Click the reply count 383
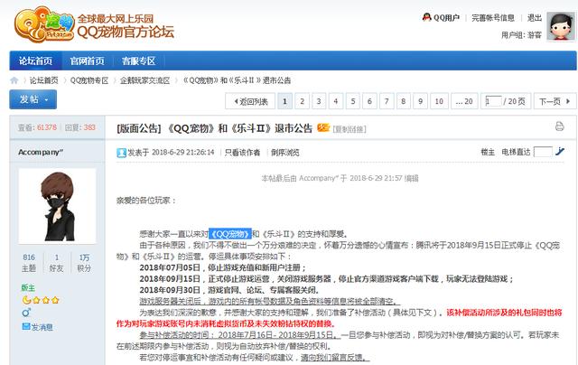 (89, 127)
